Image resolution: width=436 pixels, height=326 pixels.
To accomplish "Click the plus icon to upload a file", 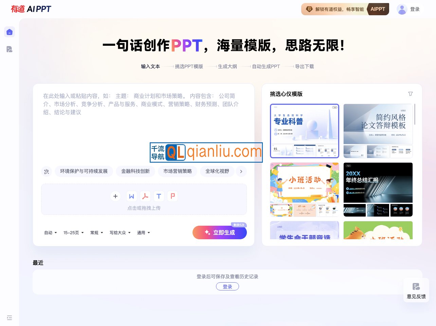I will pos(115,196).
